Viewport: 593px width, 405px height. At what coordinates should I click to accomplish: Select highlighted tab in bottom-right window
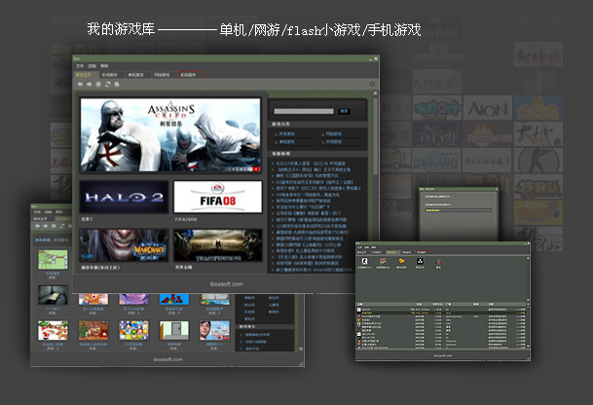(391, 252)
